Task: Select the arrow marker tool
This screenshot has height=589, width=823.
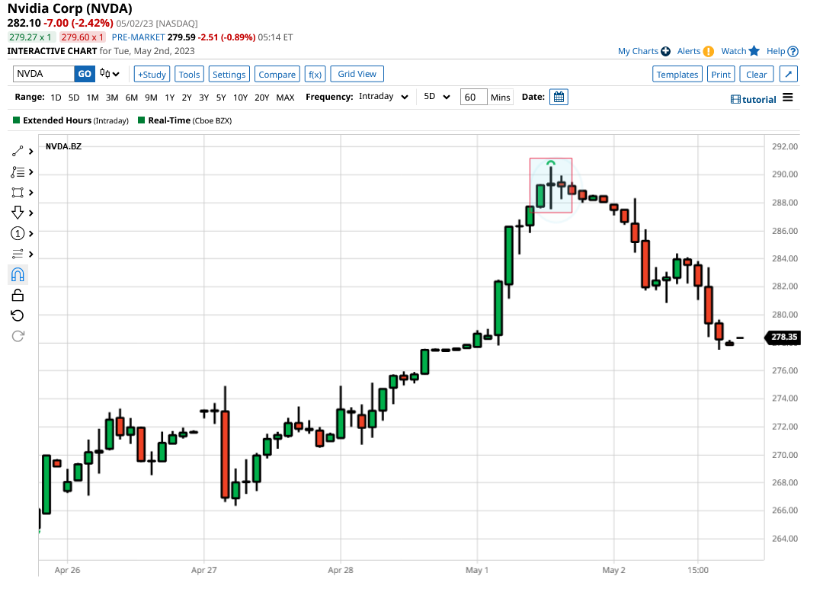Action: (x=17, y=213)
